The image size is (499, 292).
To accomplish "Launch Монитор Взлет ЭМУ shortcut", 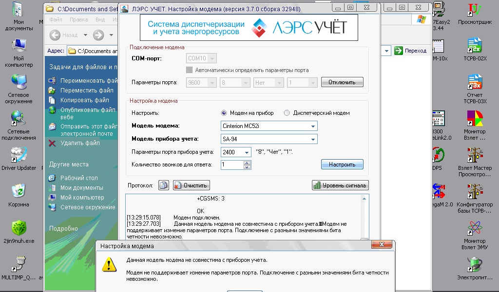I will [475, 235].
